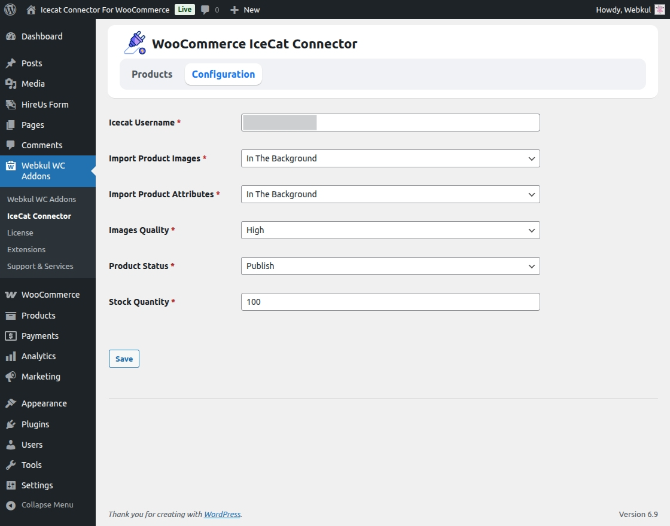Click the Stock Quantity input field
The height and width of the screenshot is (526, 670).
pos(389,302)
